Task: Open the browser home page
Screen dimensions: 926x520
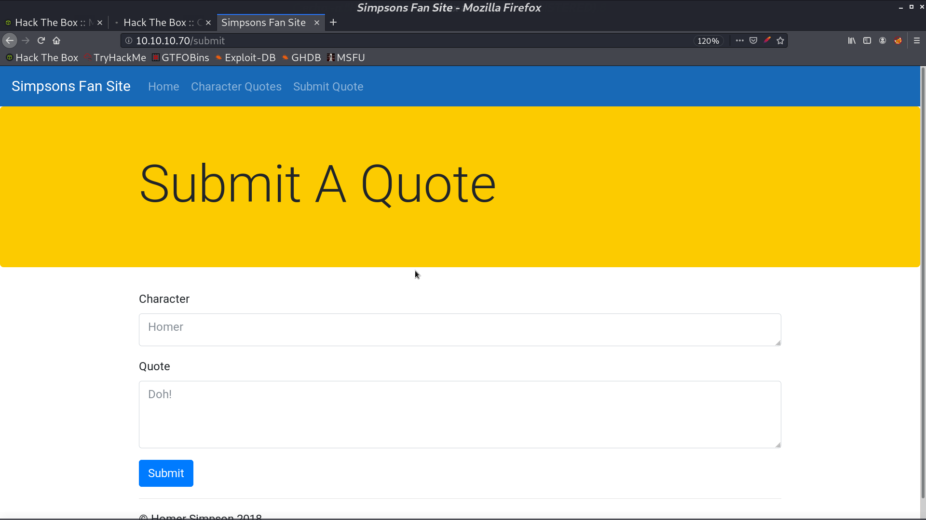Action: point(56,41)
